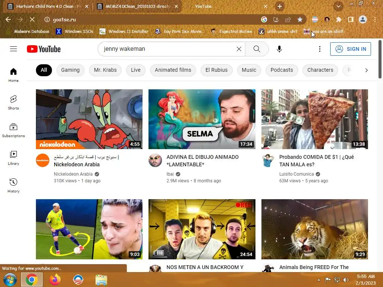Click the YouTube logo
Screen dimensions: 383x287
[x=44, y=49]
